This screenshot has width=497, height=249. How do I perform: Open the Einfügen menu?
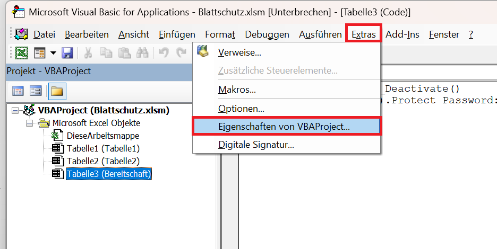[x=177, y=34]
